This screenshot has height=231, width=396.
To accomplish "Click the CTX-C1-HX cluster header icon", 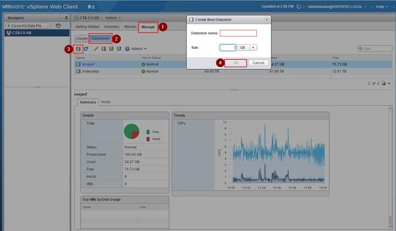I will click(76, 18).
